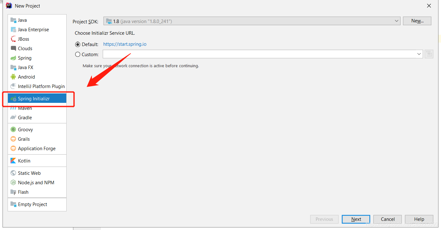This screenshot has width=441, height=230.
Task: Select Android label in list
Action: (27, 77)
